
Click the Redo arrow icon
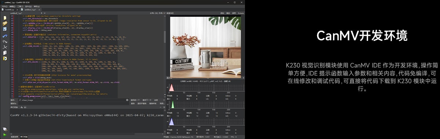(x=5, y=42)
